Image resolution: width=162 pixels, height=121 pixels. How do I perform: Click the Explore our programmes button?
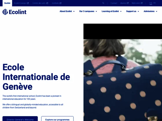pos(57,119)
